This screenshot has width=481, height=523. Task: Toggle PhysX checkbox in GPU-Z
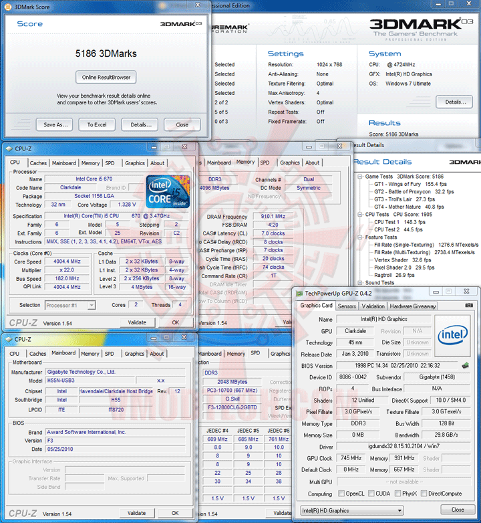click(x=397, y=494)
